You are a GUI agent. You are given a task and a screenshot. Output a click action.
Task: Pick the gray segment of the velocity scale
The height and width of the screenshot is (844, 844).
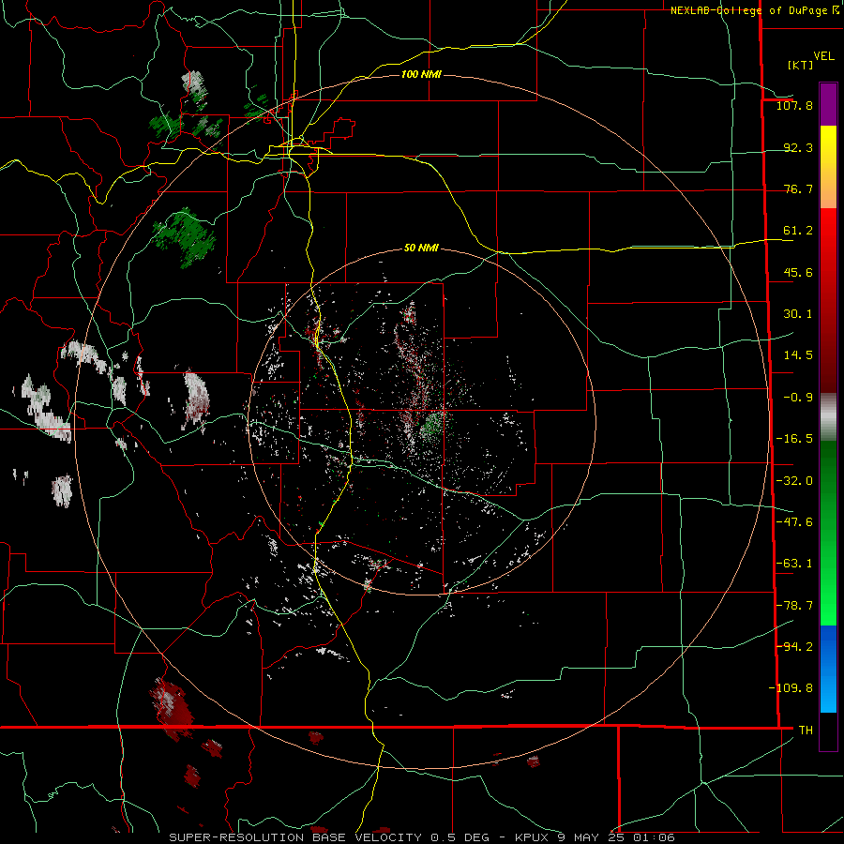click(828, 416)
